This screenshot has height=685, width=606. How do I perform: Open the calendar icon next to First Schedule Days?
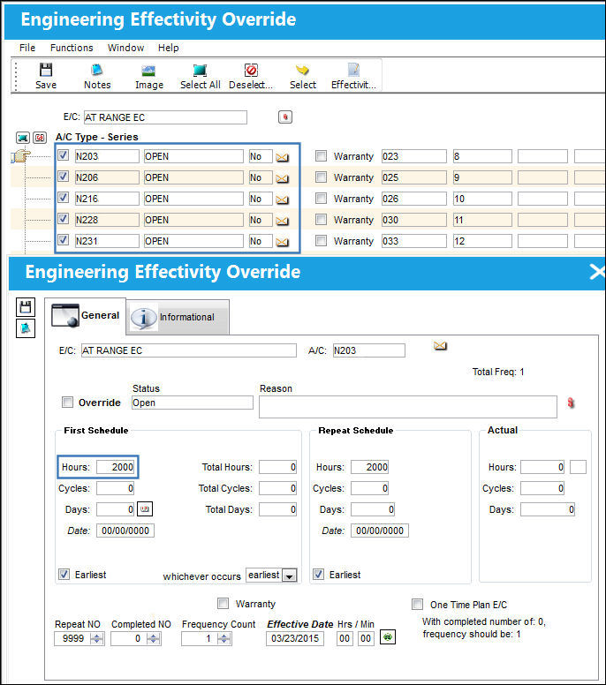pyautogui.click(x=145, y=509)
